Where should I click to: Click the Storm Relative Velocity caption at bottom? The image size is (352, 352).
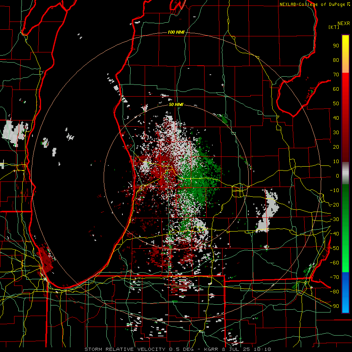(178, 349)
